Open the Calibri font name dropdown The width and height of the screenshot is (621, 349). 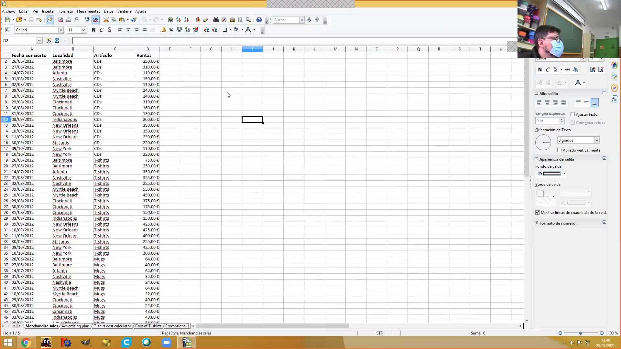point(60,30)
